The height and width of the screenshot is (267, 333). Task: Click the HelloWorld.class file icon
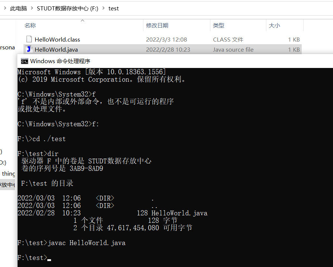[x=29, y=39]
